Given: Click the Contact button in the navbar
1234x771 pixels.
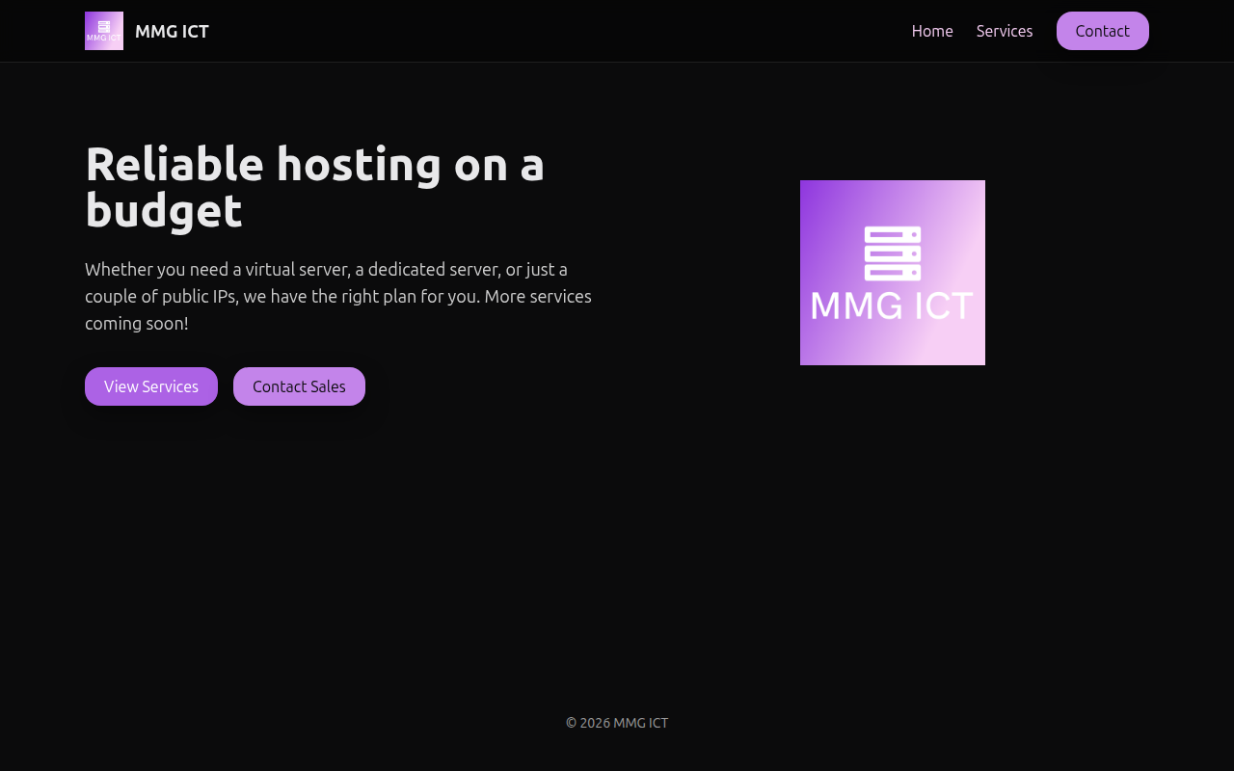Looking at the screenshot, I should pos(1103,31).
